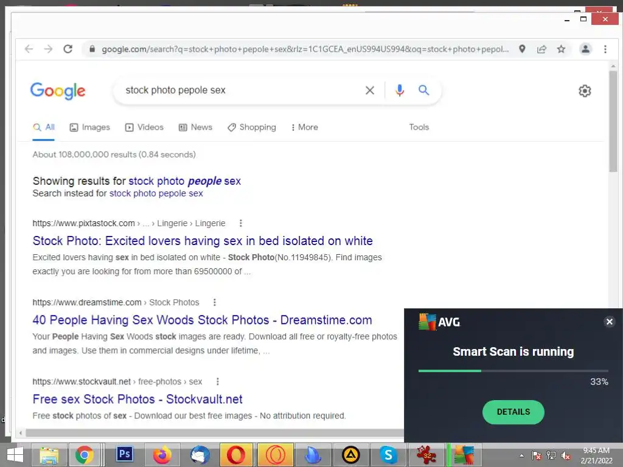Open the yellow triangle AIMP icon
The image size is (623, 467).
click(x=351, y=455)
